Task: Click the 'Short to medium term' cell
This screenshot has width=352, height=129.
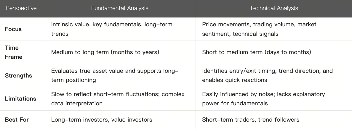Action: [256, 52]
